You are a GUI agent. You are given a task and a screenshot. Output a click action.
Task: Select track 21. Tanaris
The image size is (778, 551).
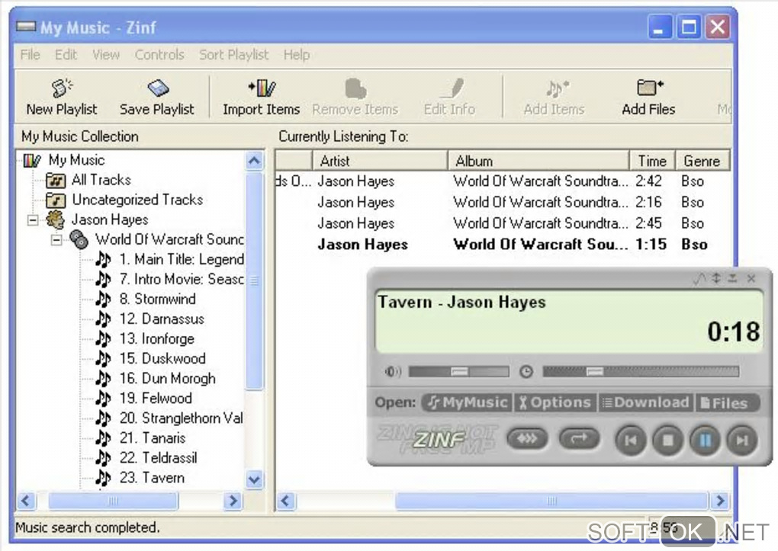coord(140,438)
